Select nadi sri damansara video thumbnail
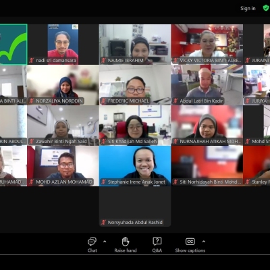This screenshot has width=270, height=270. 63,45
